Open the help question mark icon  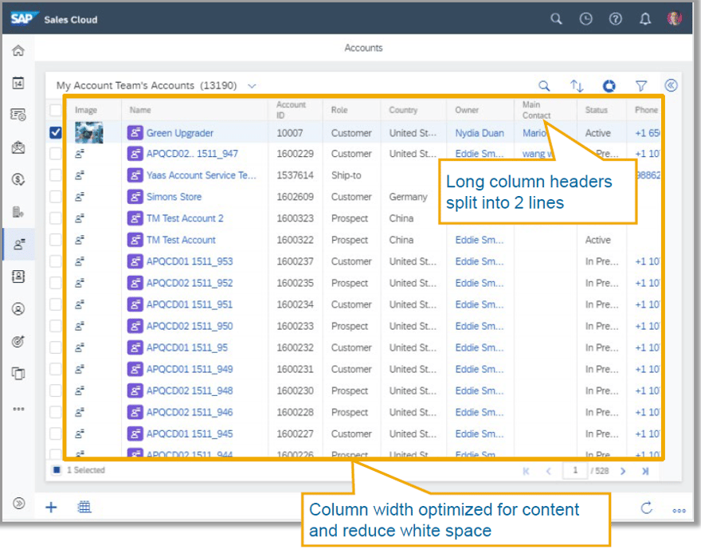point(616,19)
